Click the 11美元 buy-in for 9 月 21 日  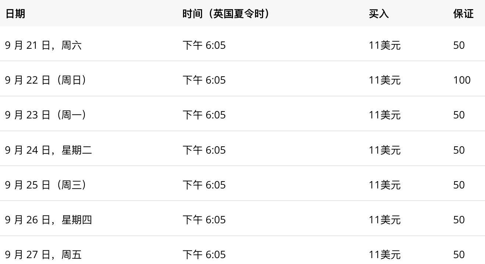(x=385, y=45)
